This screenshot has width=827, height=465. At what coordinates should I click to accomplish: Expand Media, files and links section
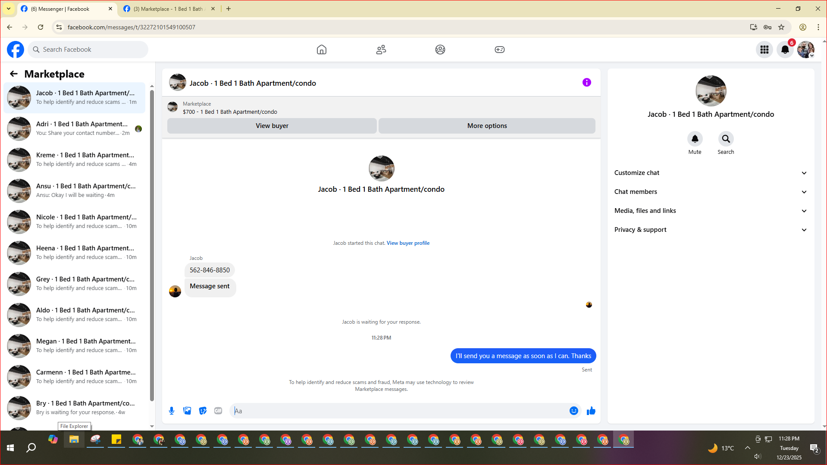coord(711,211)
